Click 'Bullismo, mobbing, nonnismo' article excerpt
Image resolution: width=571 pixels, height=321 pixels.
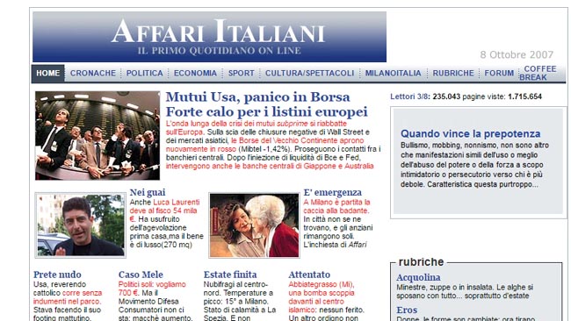(474, 165)
